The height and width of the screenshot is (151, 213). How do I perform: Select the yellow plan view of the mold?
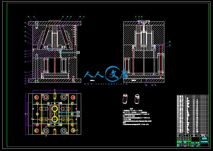[x=55, y=114]
